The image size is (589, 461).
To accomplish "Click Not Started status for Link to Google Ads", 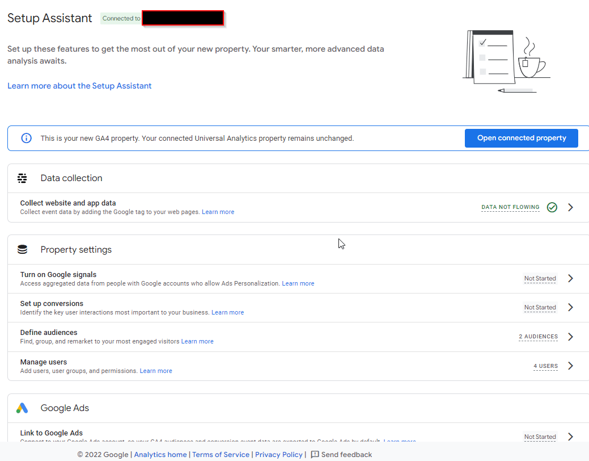I will [540, 437].
